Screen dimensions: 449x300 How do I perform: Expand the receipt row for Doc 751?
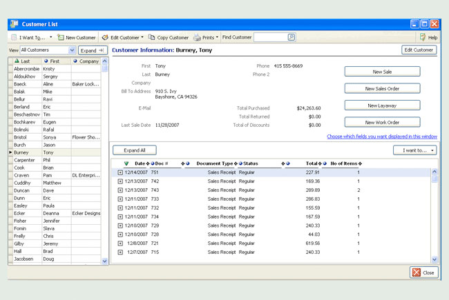(120, 172)
